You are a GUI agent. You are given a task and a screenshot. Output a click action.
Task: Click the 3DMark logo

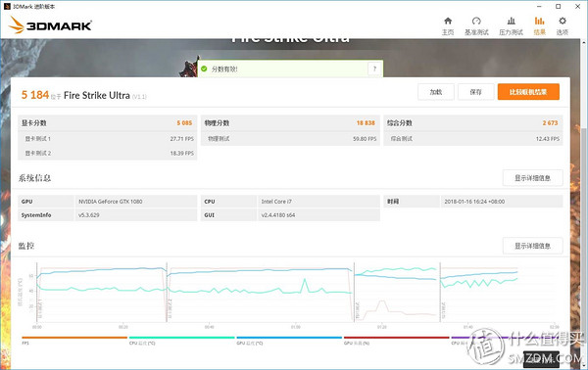tap(50, 25)
